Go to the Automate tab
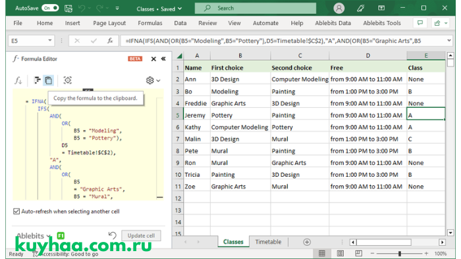The height and width of the screenshot is (259, 461). 265,23
